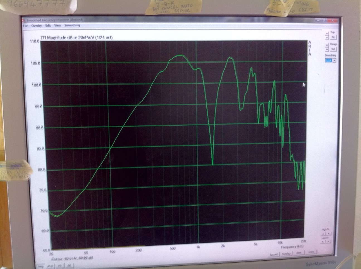Click Low Fr right arrow
Screen dimensions: 361x269
click(328, 241)
